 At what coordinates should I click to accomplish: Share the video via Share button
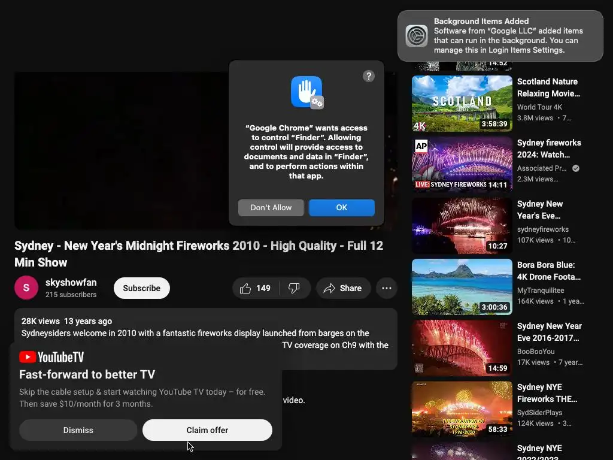pos(343,288)
